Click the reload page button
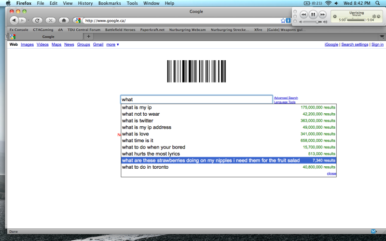Viewport: 386px width, 241px height. coord(37,20)
